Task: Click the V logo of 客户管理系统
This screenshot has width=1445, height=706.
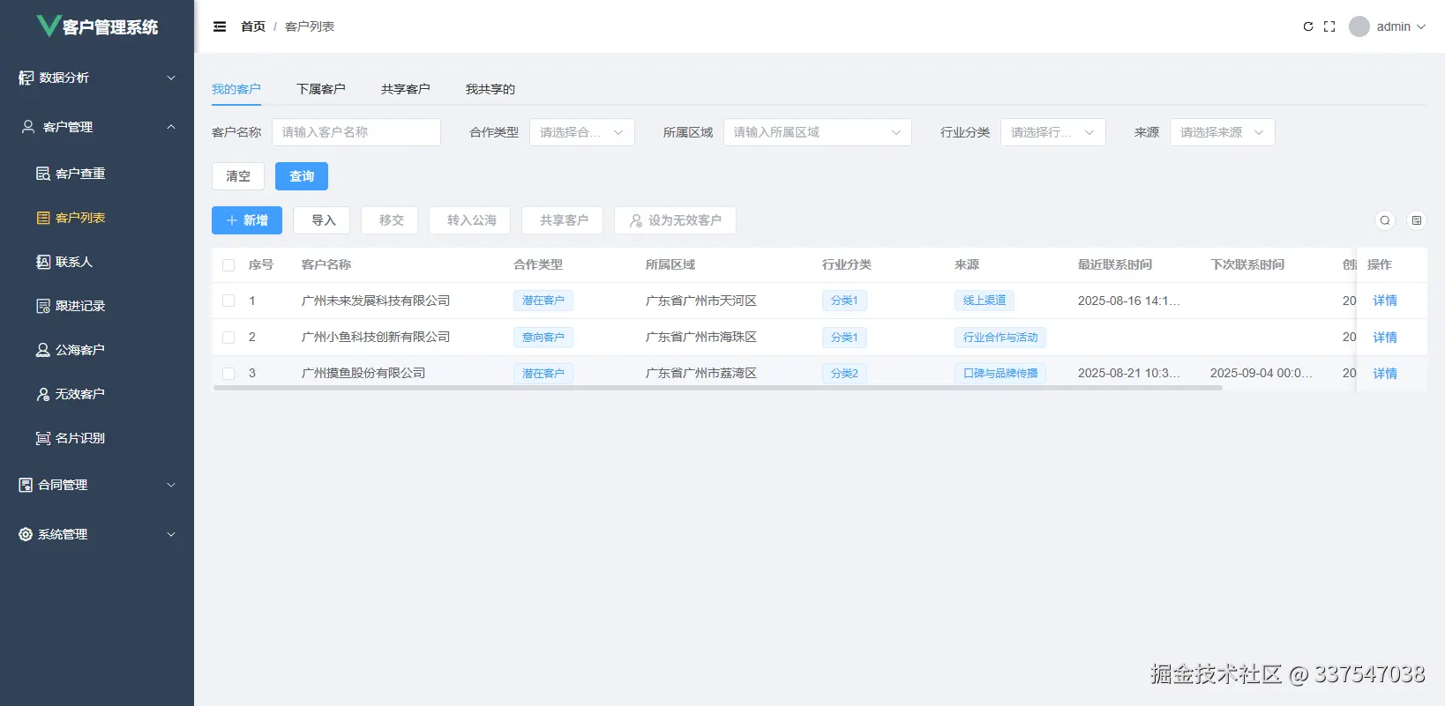Action: pyautogui.click(x=48, y=26)
